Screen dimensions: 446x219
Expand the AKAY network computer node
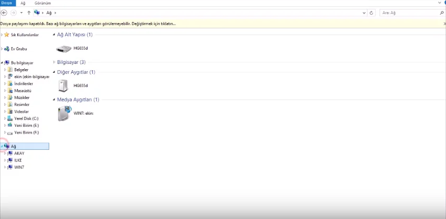(x=5, y=153)
